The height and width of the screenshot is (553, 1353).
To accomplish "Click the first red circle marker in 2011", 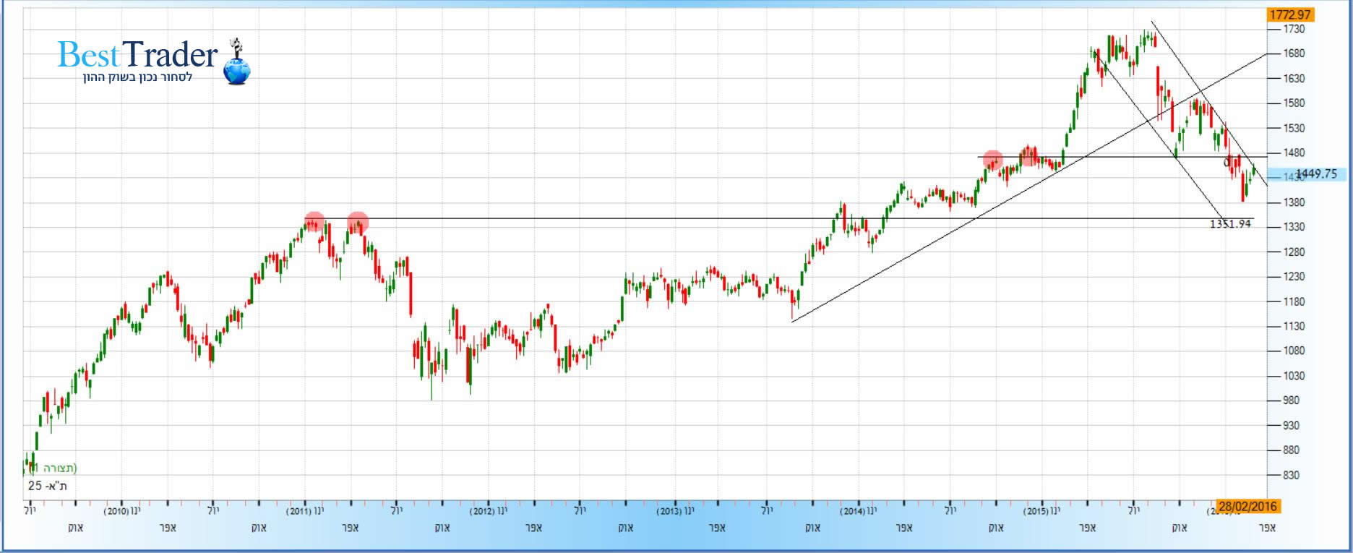I will pyautogui.click(x=314, y=222).
